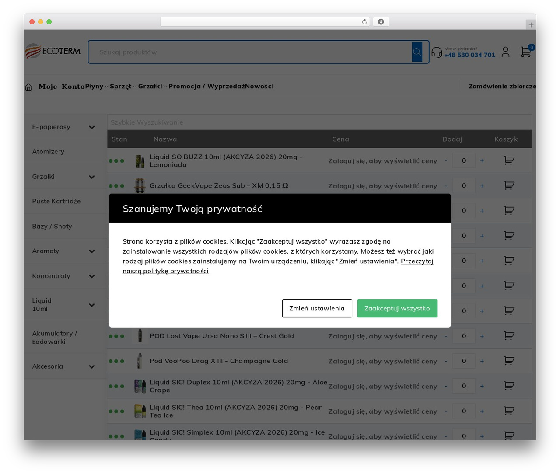Add Liquid SIC! Thea Pear Tea Ice to cart
The width and height of the screenshot is (560, 474).
click(509, 411)
